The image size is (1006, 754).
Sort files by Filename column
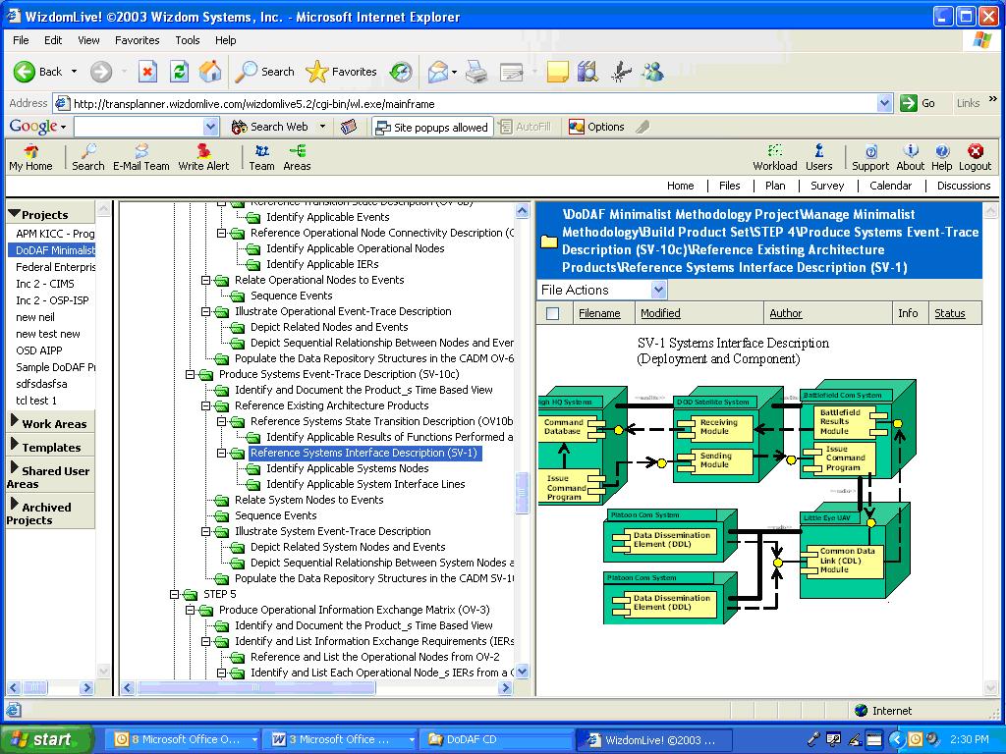[x=599, y=313]
